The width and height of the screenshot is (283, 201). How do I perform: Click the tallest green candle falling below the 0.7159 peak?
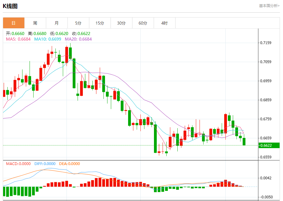point(74,73)
